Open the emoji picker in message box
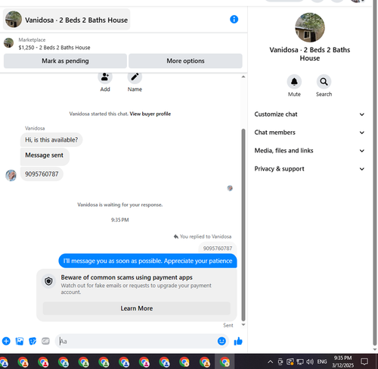This screenshot has height=369, width=378. [x=222, y=341]
